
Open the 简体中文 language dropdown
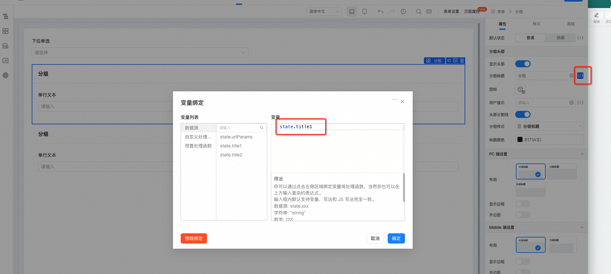pyautogui.click(x=324, y=12)
